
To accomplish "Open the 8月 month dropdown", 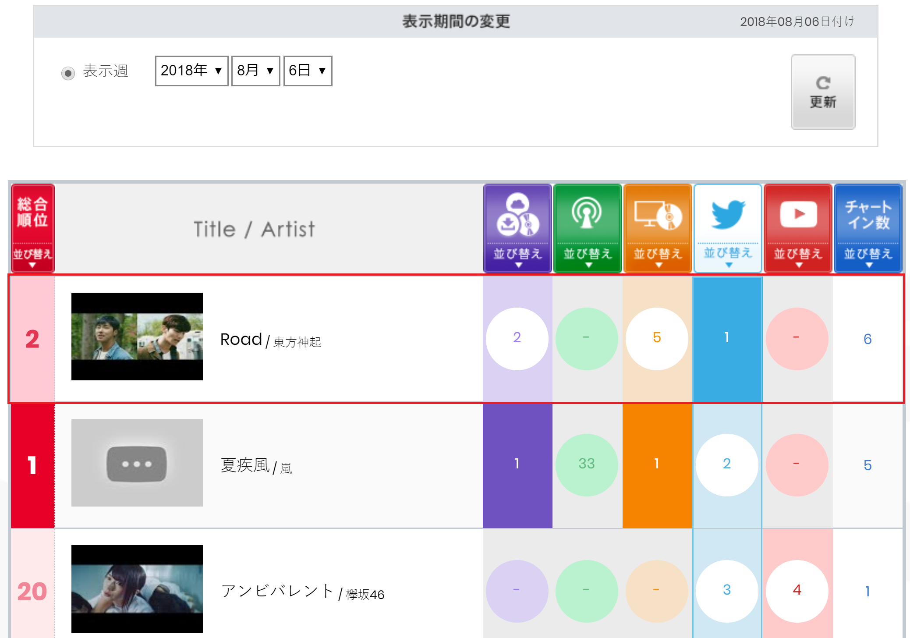I will click(x=255, y=71).
